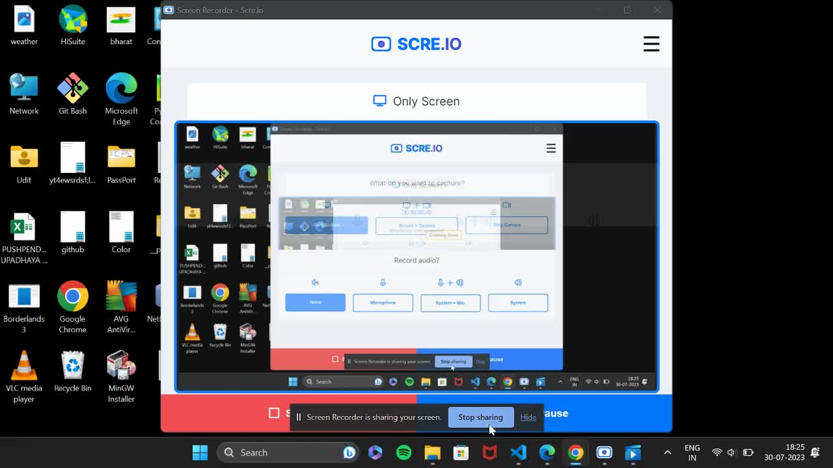
Task: Select the MinGW Installer desktop icon
Action: [x=121, y=377]
